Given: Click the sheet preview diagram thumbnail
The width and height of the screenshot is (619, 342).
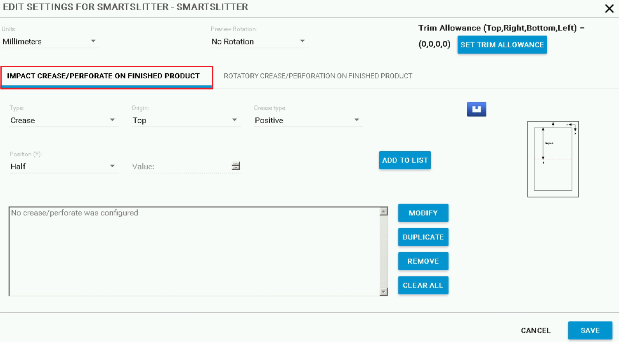Looking at the screenshot, I should pos(553,159).
